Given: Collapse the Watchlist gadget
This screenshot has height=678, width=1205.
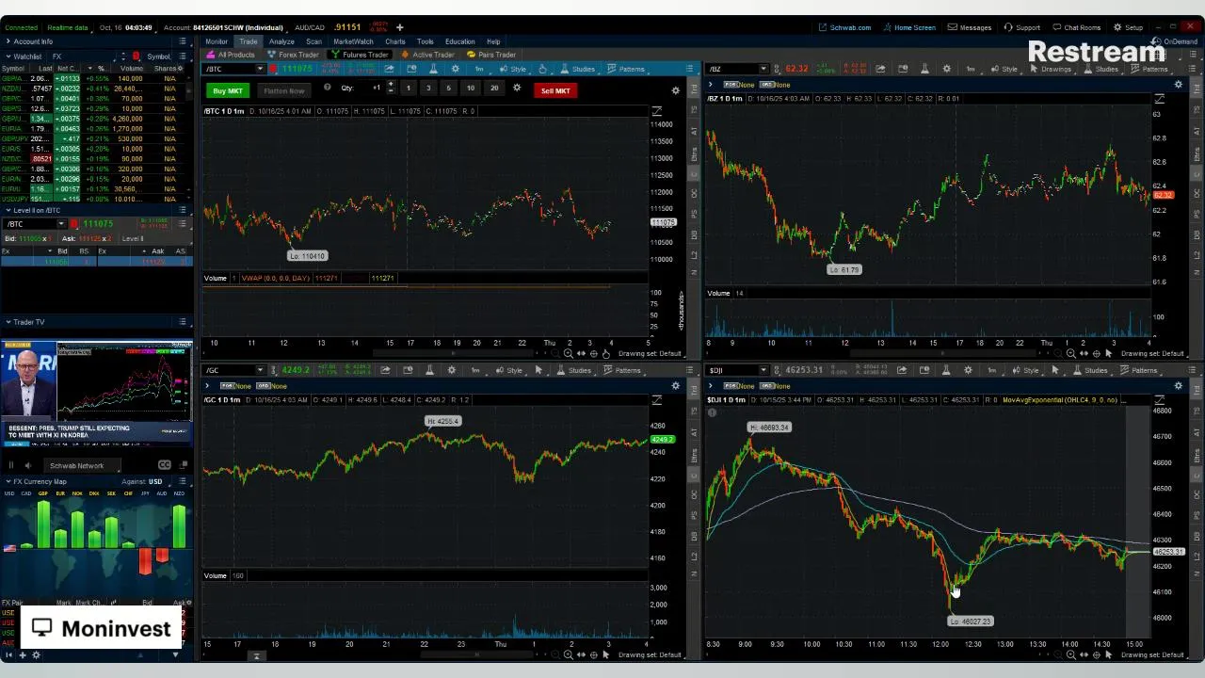Looking at the screenshot, I should 8,56.
